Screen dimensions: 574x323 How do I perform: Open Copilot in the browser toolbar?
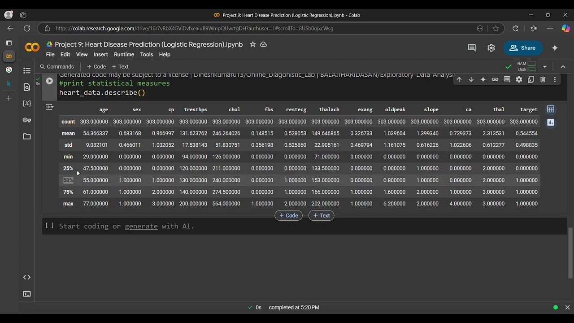pyautogui.click(x=565, y=28)
